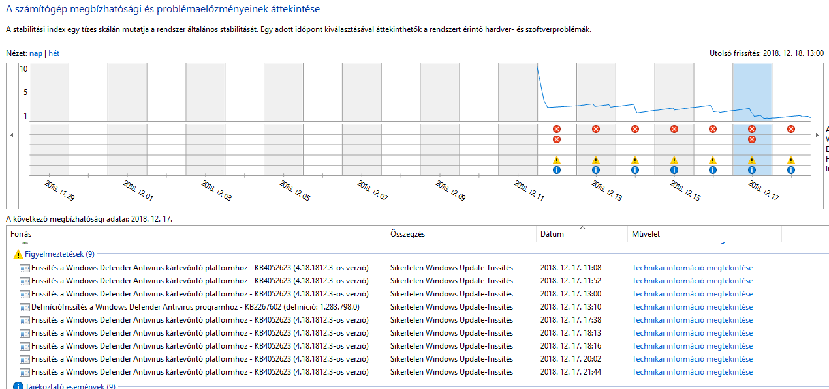This screenshot has height=389, width=829.
Task: Switch the chart view to hét
Action: point(54,53)
